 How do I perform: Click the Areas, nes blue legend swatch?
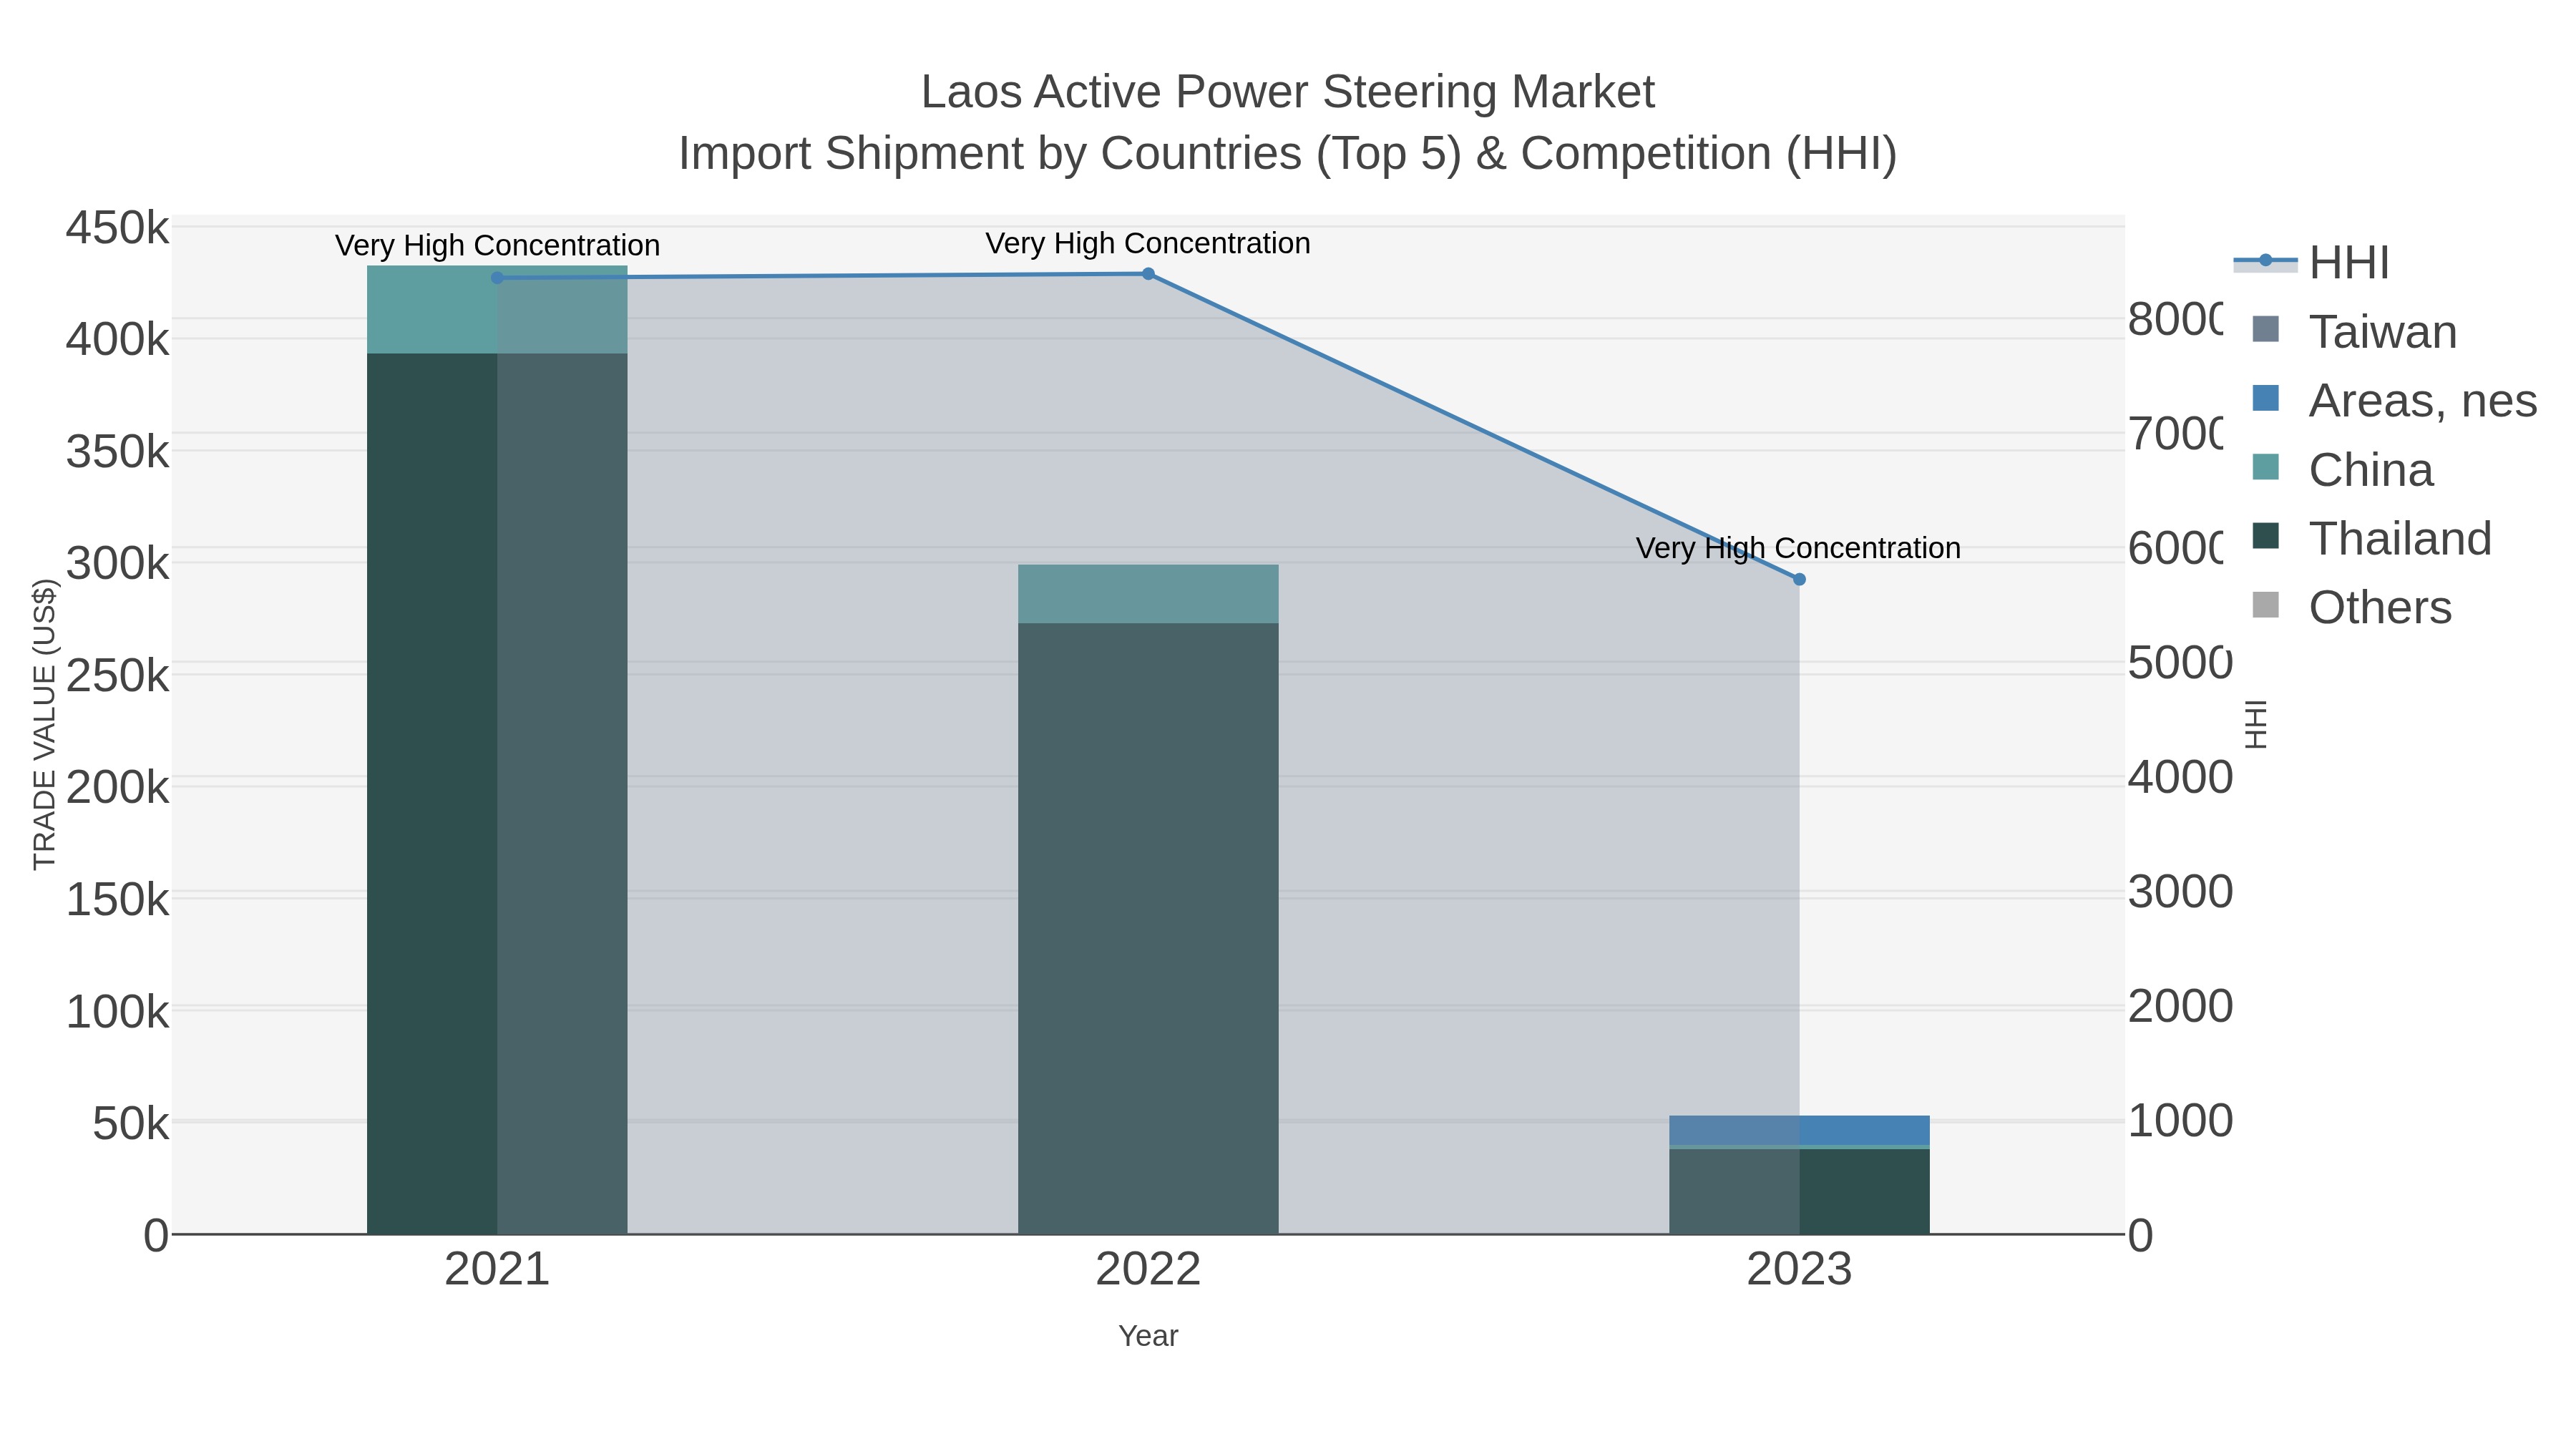(2265, 398)
